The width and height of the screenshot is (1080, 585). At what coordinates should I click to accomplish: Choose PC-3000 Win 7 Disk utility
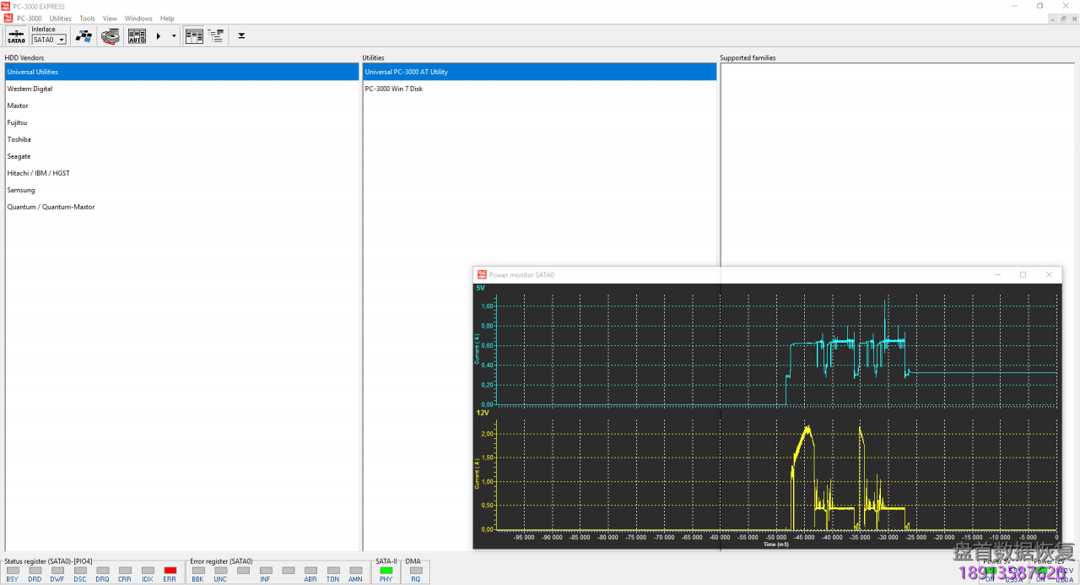tap(393, 89)
